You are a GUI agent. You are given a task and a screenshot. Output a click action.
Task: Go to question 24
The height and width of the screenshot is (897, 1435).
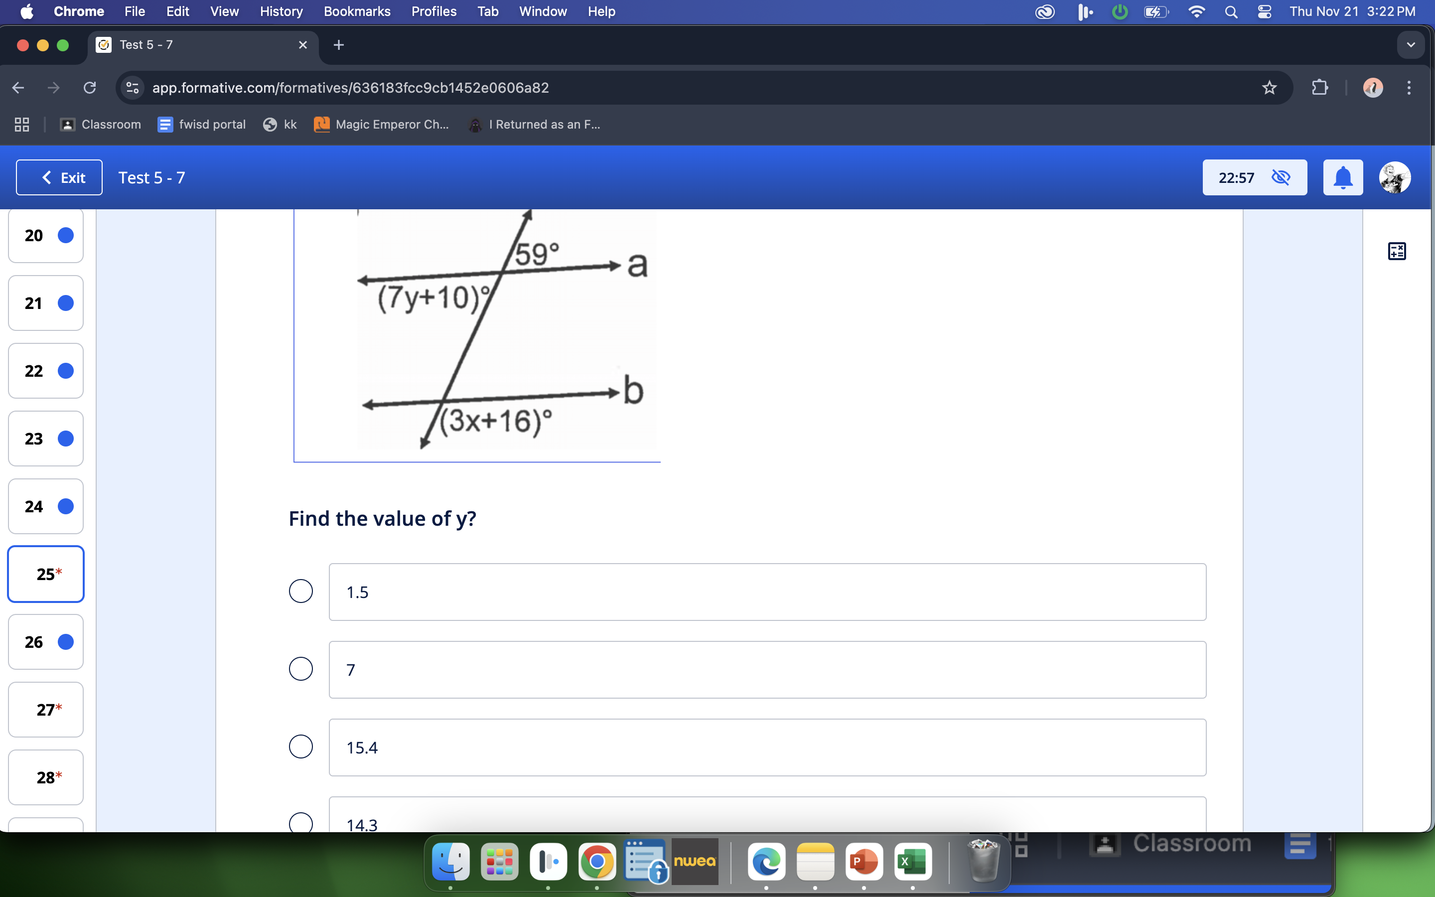point(46,506)
